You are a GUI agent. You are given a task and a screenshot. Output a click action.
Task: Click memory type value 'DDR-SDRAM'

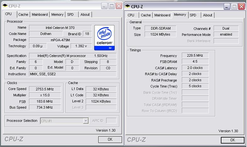tap(161, 28)
